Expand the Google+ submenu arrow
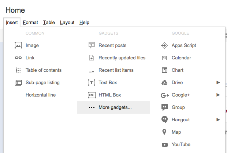The image size is (227, 153). point(218,95)
